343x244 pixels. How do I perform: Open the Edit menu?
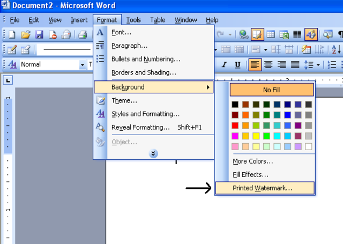coord(34,20)
